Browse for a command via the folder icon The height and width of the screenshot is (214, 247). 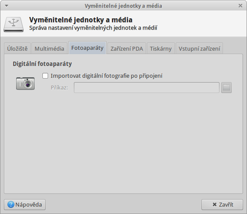pos(226,87)
